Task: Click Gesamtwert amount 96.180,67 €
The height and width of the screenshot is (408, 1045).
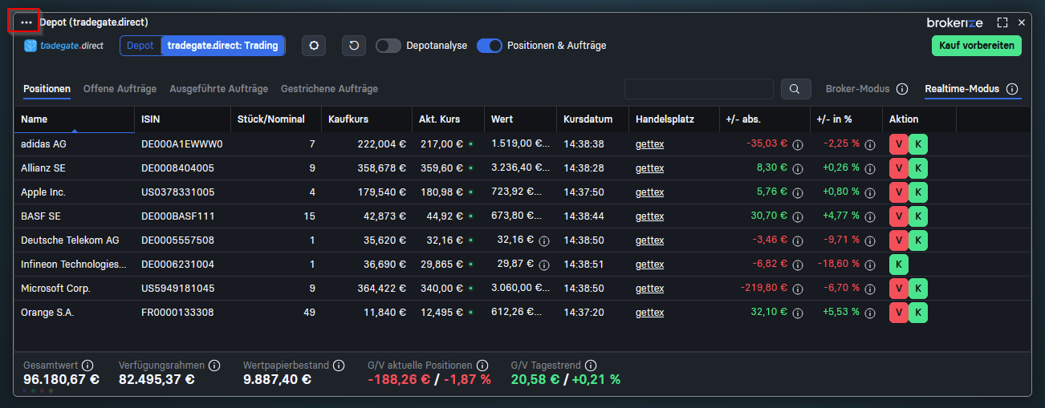Action: coord(61,379)
